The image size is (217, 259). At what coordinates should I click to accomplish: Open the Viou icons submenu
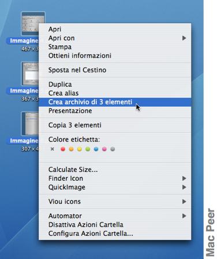pyautogui.click(x=115, y=202)
